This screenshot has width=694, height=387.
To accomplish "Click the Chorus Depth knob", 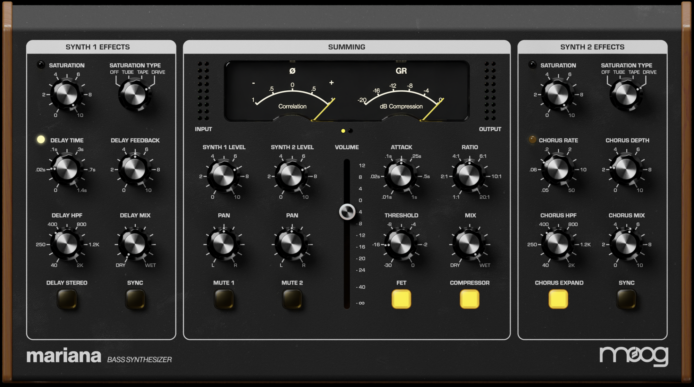I will tap(626, 169).
